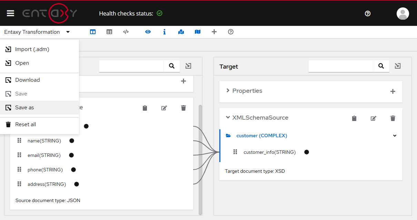417x220 pixels.
Task: Collapse the customer (COMPLEX) node
Action: [395, 136]
